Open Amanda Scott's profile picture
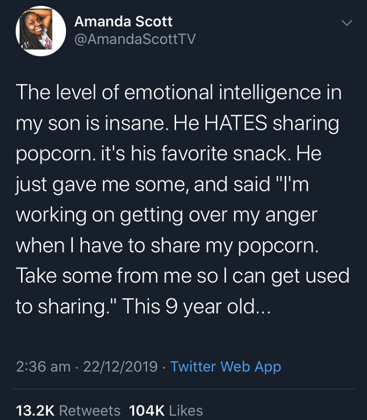This screenshot has width=367, height=420. pos(38,29)
